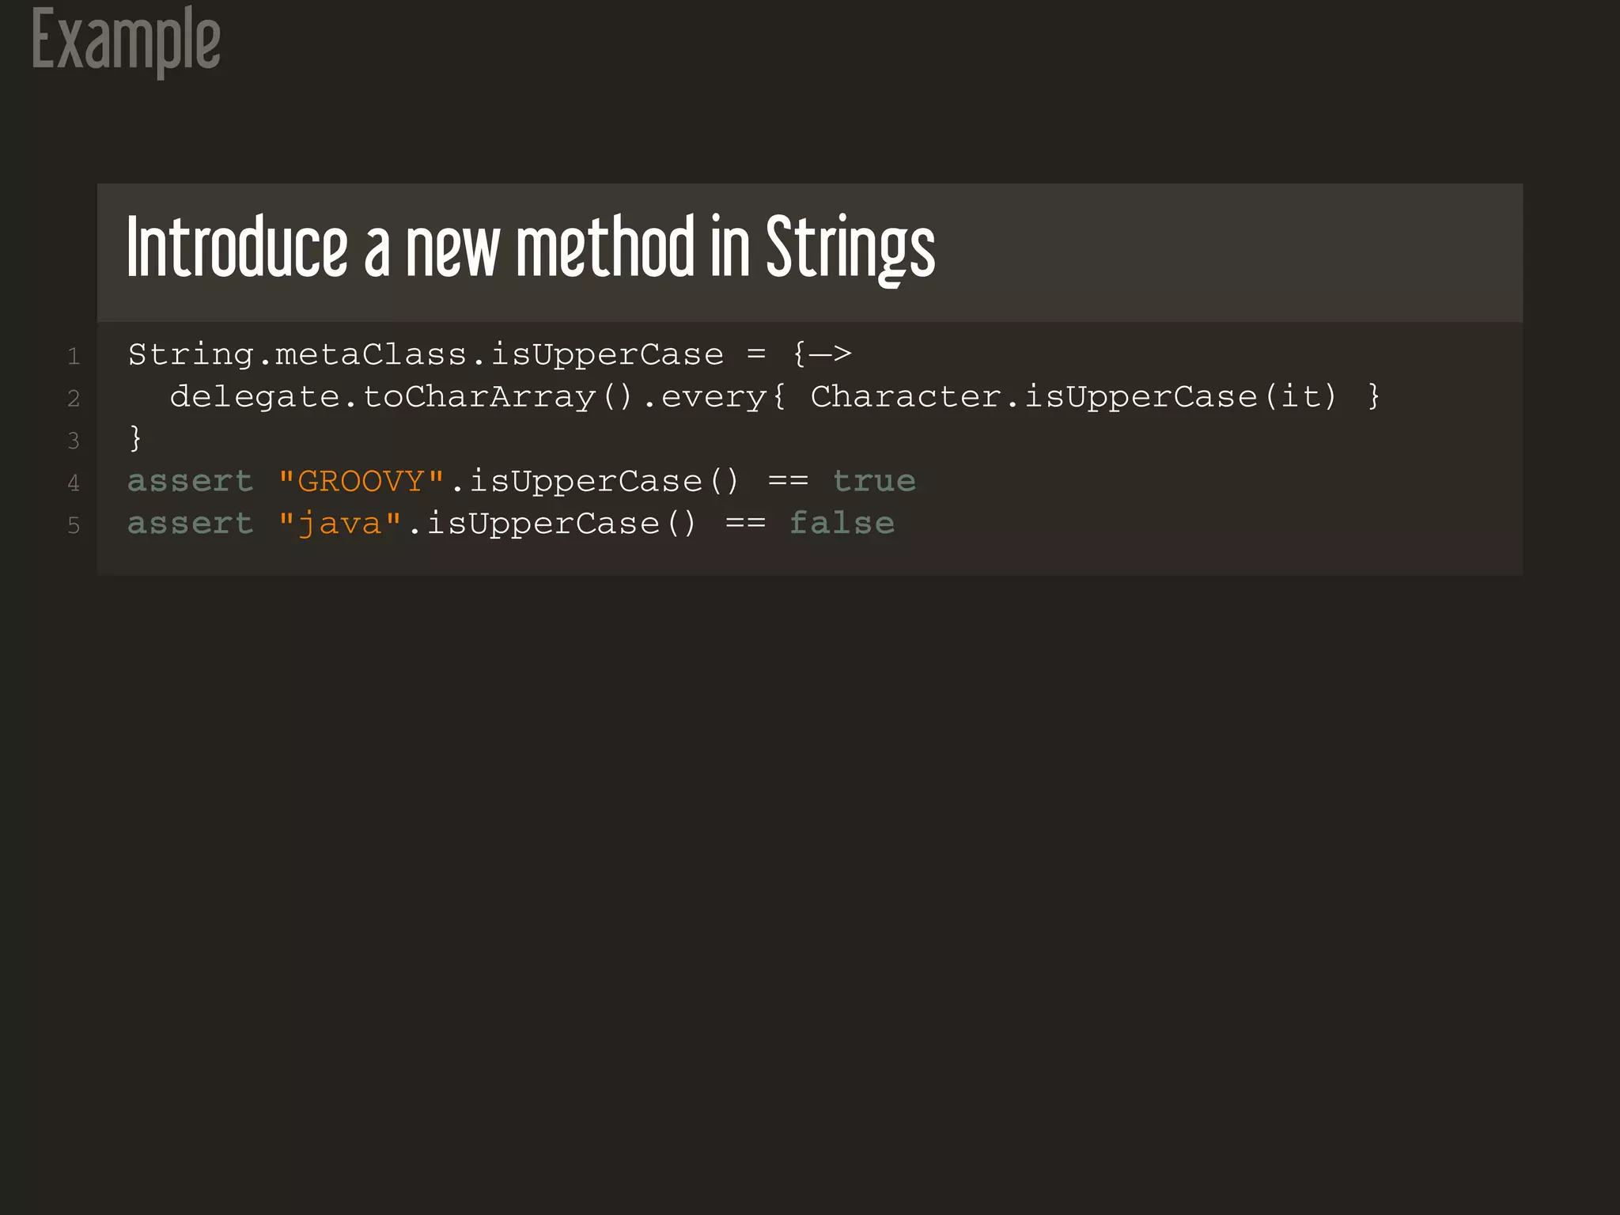
Task: Click the 'false' keyword
Action: tap(842, 524)
